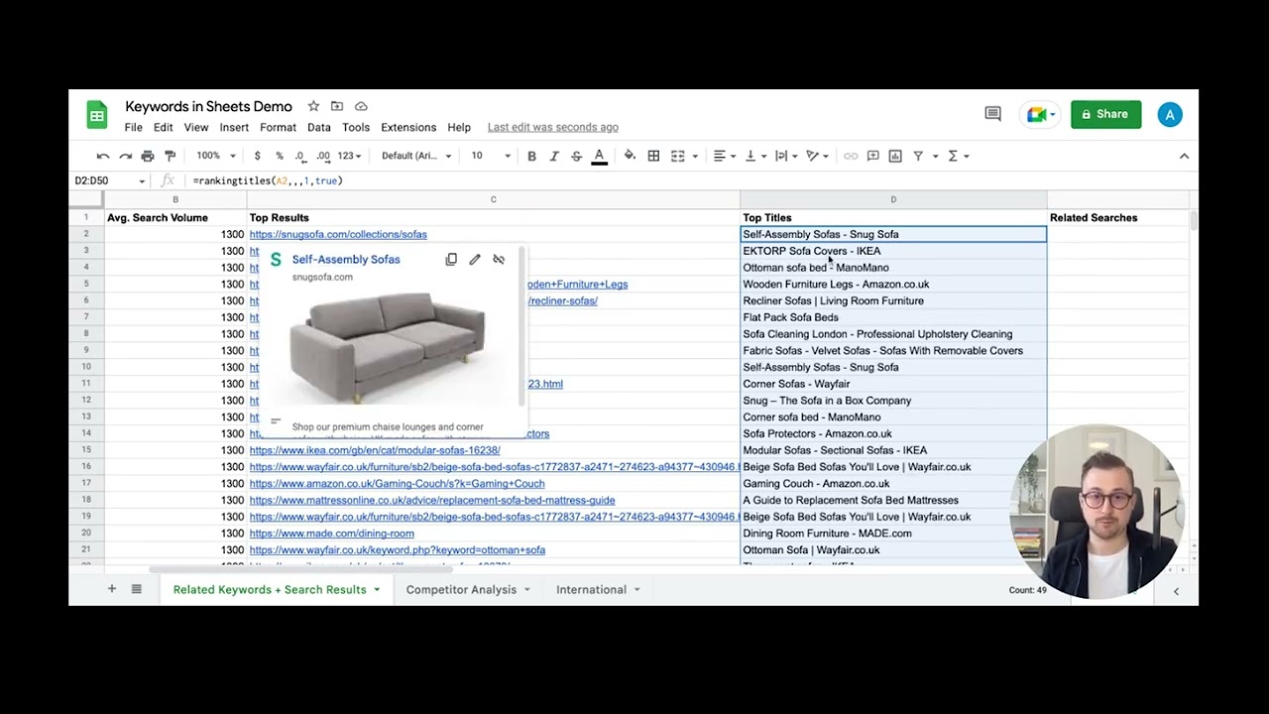Image resolution: width=1269 pixels, height=714 pixels.
Task: Go to Sheets home via logo
Action: [x=96, y=115]
